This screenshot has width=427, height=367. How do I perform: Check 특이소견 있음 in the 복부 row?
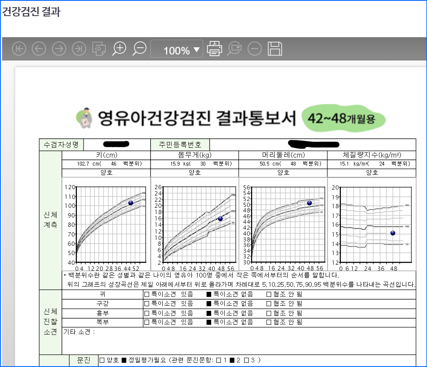[x=147, y=322]
